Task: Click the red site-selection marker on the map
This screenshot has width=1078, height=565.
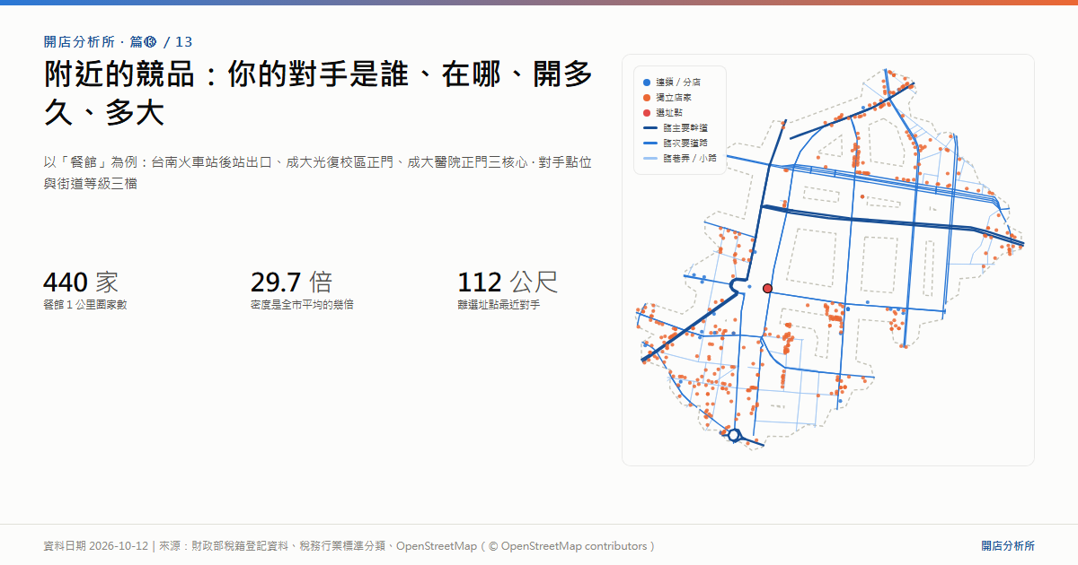Action: coord(767,288)
